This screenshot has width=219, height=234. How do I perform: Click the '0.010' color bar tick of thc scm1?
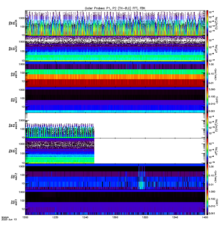click(212, 206)
